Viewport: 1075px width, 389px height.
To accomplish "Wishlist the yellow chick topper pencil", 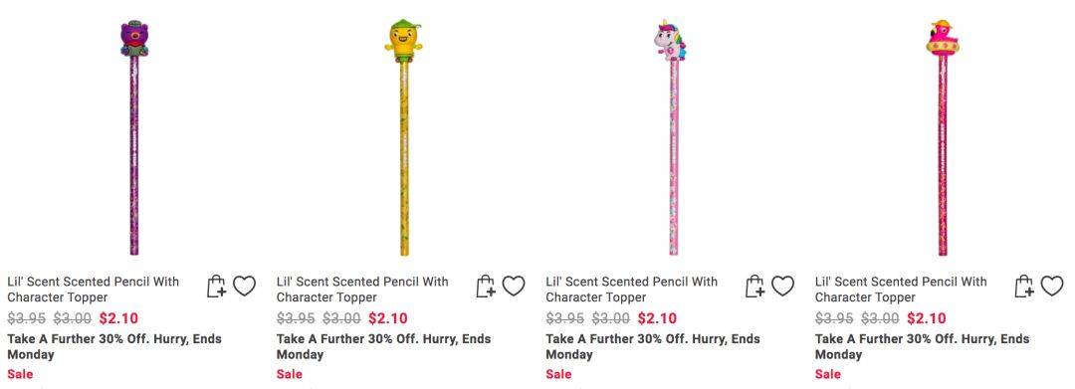I will point(514,286).
